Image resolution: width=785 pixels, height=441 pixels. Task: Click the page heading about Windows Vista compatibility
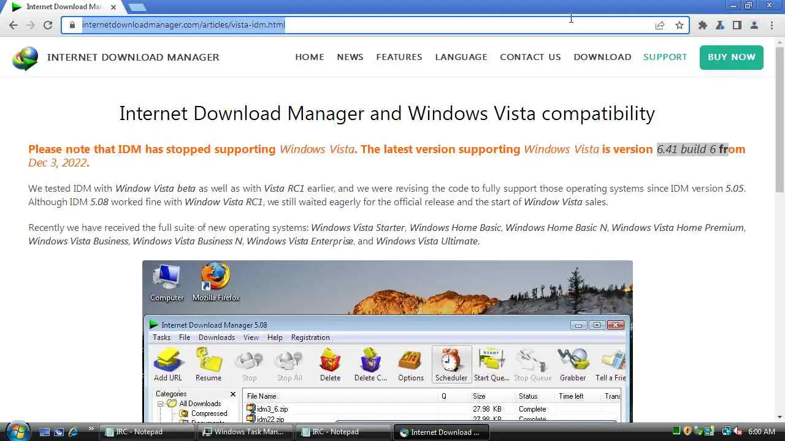click(387, 113)
